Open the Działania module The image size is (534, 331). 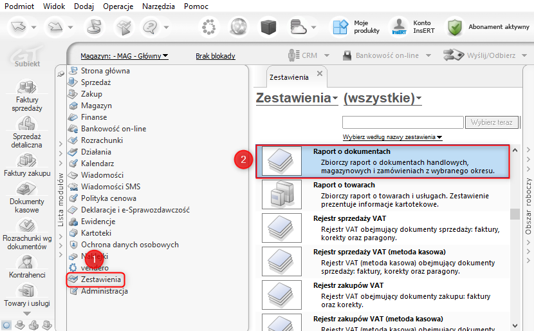(x=96, y=152)
